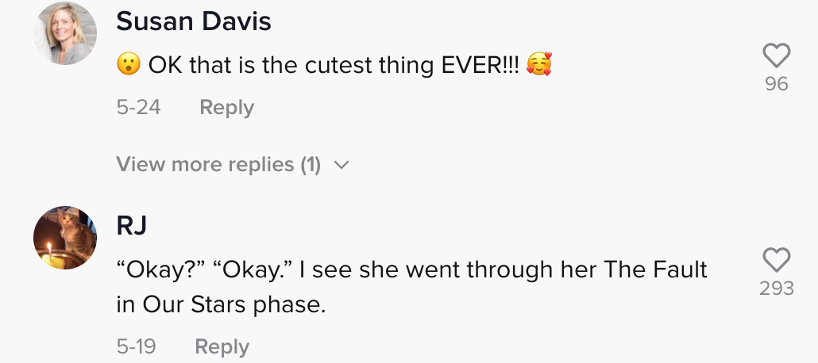Reply to RJ's comment
This screenshot has height=363, width=818.
point(222,346)
